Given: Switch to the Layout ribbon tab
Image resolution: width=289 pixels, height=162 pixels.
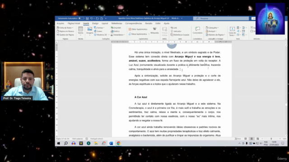Looking at the screenshot, I should 105,23.
